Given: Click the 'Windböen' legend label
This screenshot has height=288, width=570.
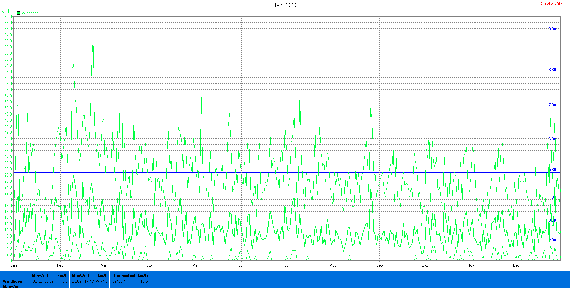Looking at the screenshot, I should pyautogui.click(x=30, y=13).
